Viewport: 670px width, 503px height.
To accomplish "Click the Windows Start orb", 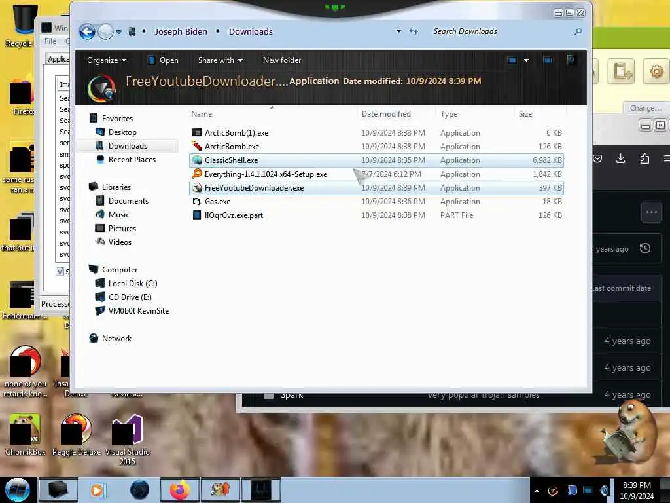I will pos(18,490).
